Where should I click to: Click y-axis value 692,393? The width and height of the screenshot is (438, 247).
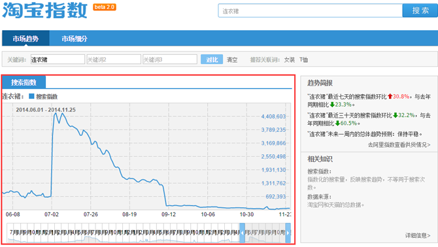click(x=276, y=197)
